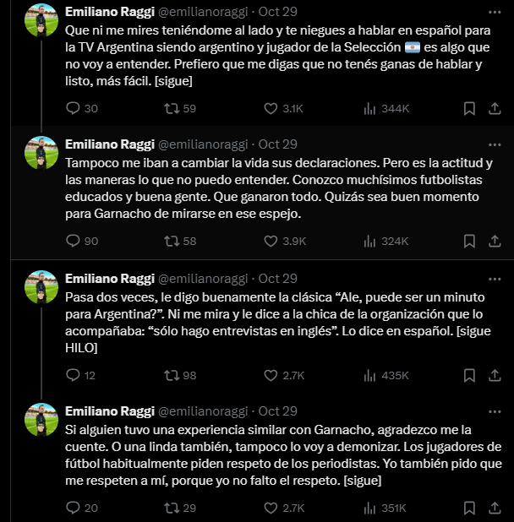
Task: Bookmark the tweet with 12 replies
Action: coord(470,374)
